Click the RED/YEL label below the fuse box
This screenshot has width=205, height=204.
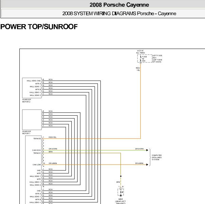[138, 69]
